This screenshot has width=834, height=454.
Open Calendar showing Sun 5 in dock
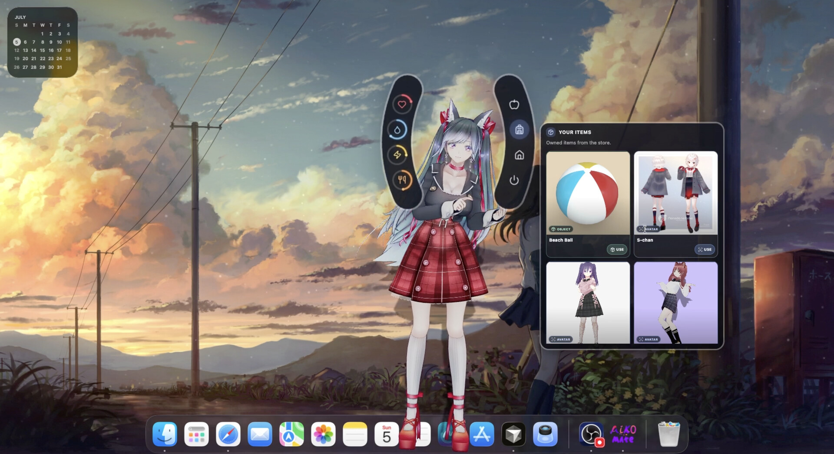click(387, 434)
